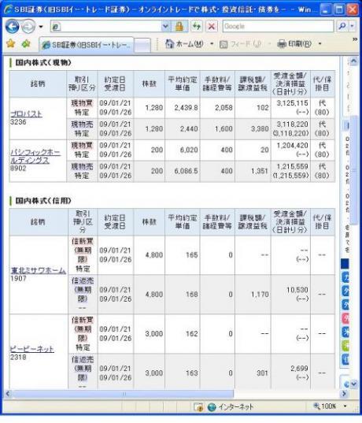The image size is (362, 423).
Task: Open the zoom level dropdown arrow
Action: pos(345,406)
